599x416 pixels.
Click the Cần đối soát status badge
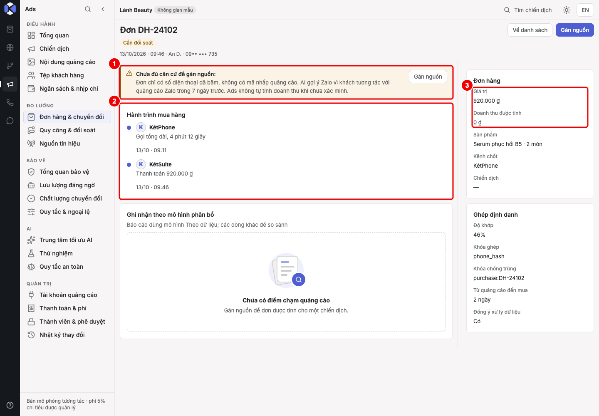tap(138, 43)
